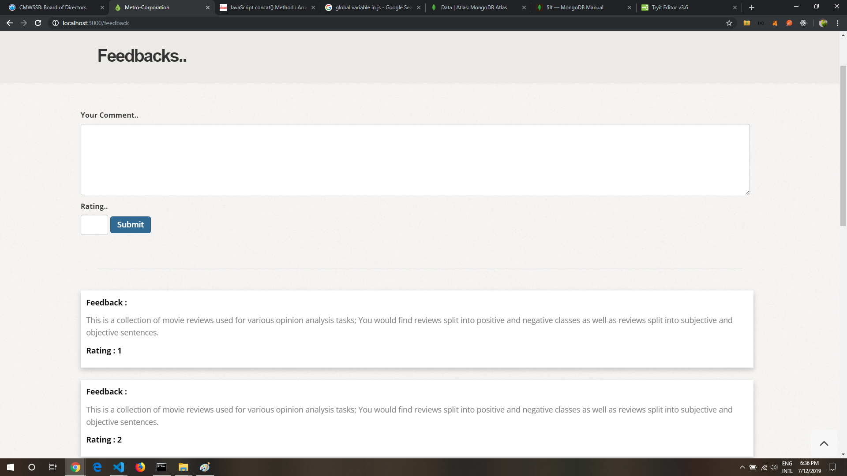847x476 pixels.
Task: Open Microsoft Edge from taskbar
Action: (97, 467)
